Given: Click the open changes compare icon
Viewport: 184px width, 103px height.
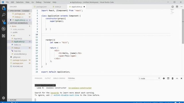Looking at the screenshot, I should 172,7.
